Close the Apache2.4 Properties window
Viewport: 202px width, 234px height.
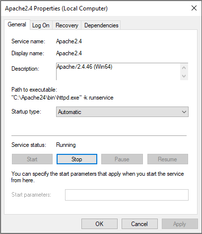coord(194,8)
